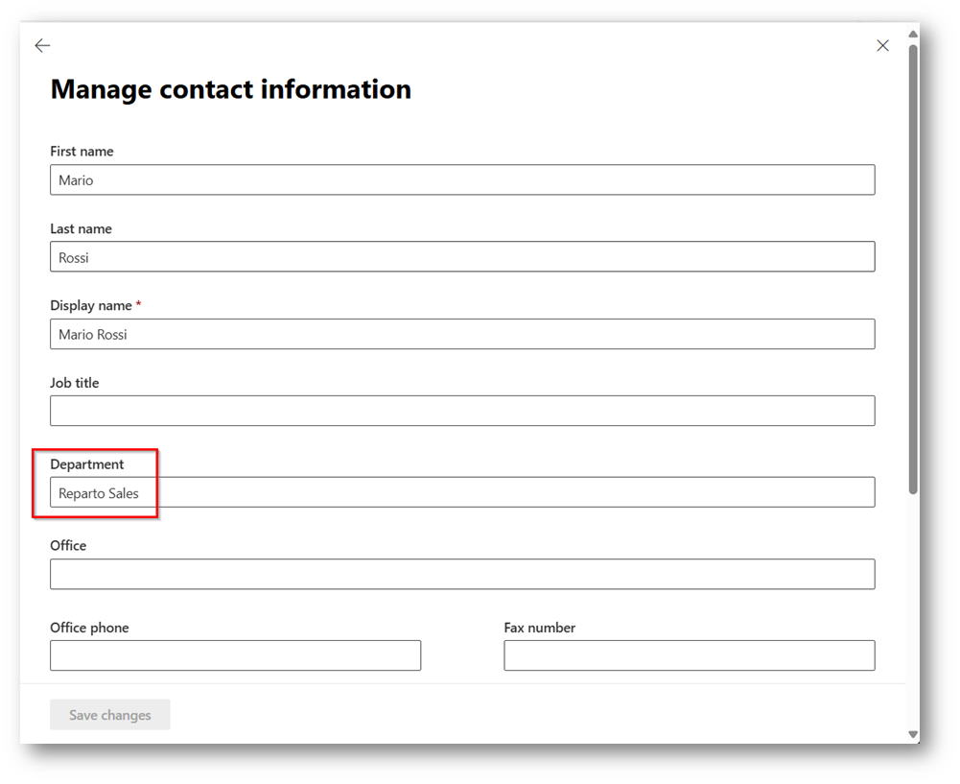Click into the Fax number field

[689, 655]
